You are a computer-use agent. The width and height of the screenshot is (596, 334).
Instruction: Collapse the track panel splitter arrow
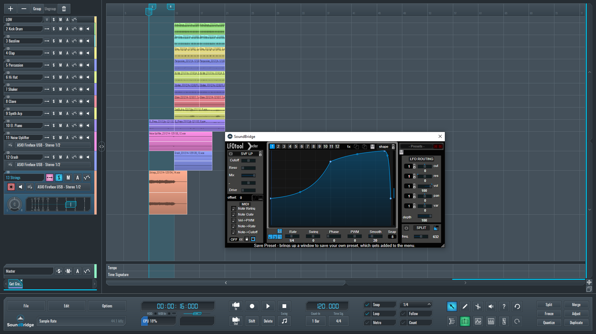pos(102,146)
